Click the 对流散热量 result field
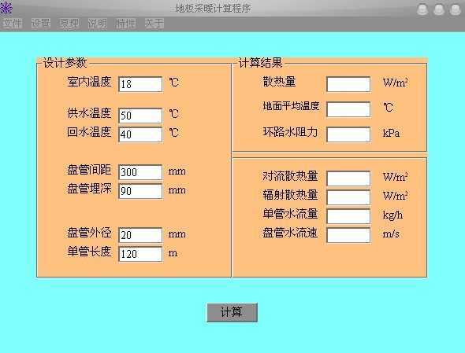Image resolution: width=465 pixels, height=353 pixels. (348, 178)
